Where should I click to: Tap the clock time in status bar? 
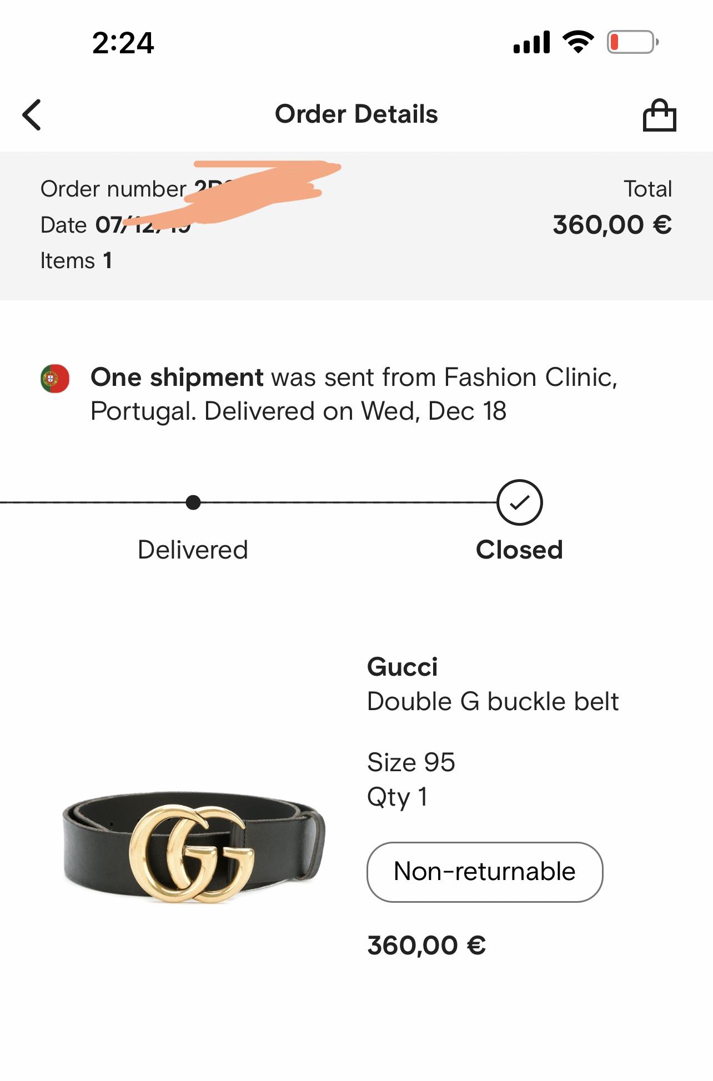pyautogui.click(x=123, y=43)
